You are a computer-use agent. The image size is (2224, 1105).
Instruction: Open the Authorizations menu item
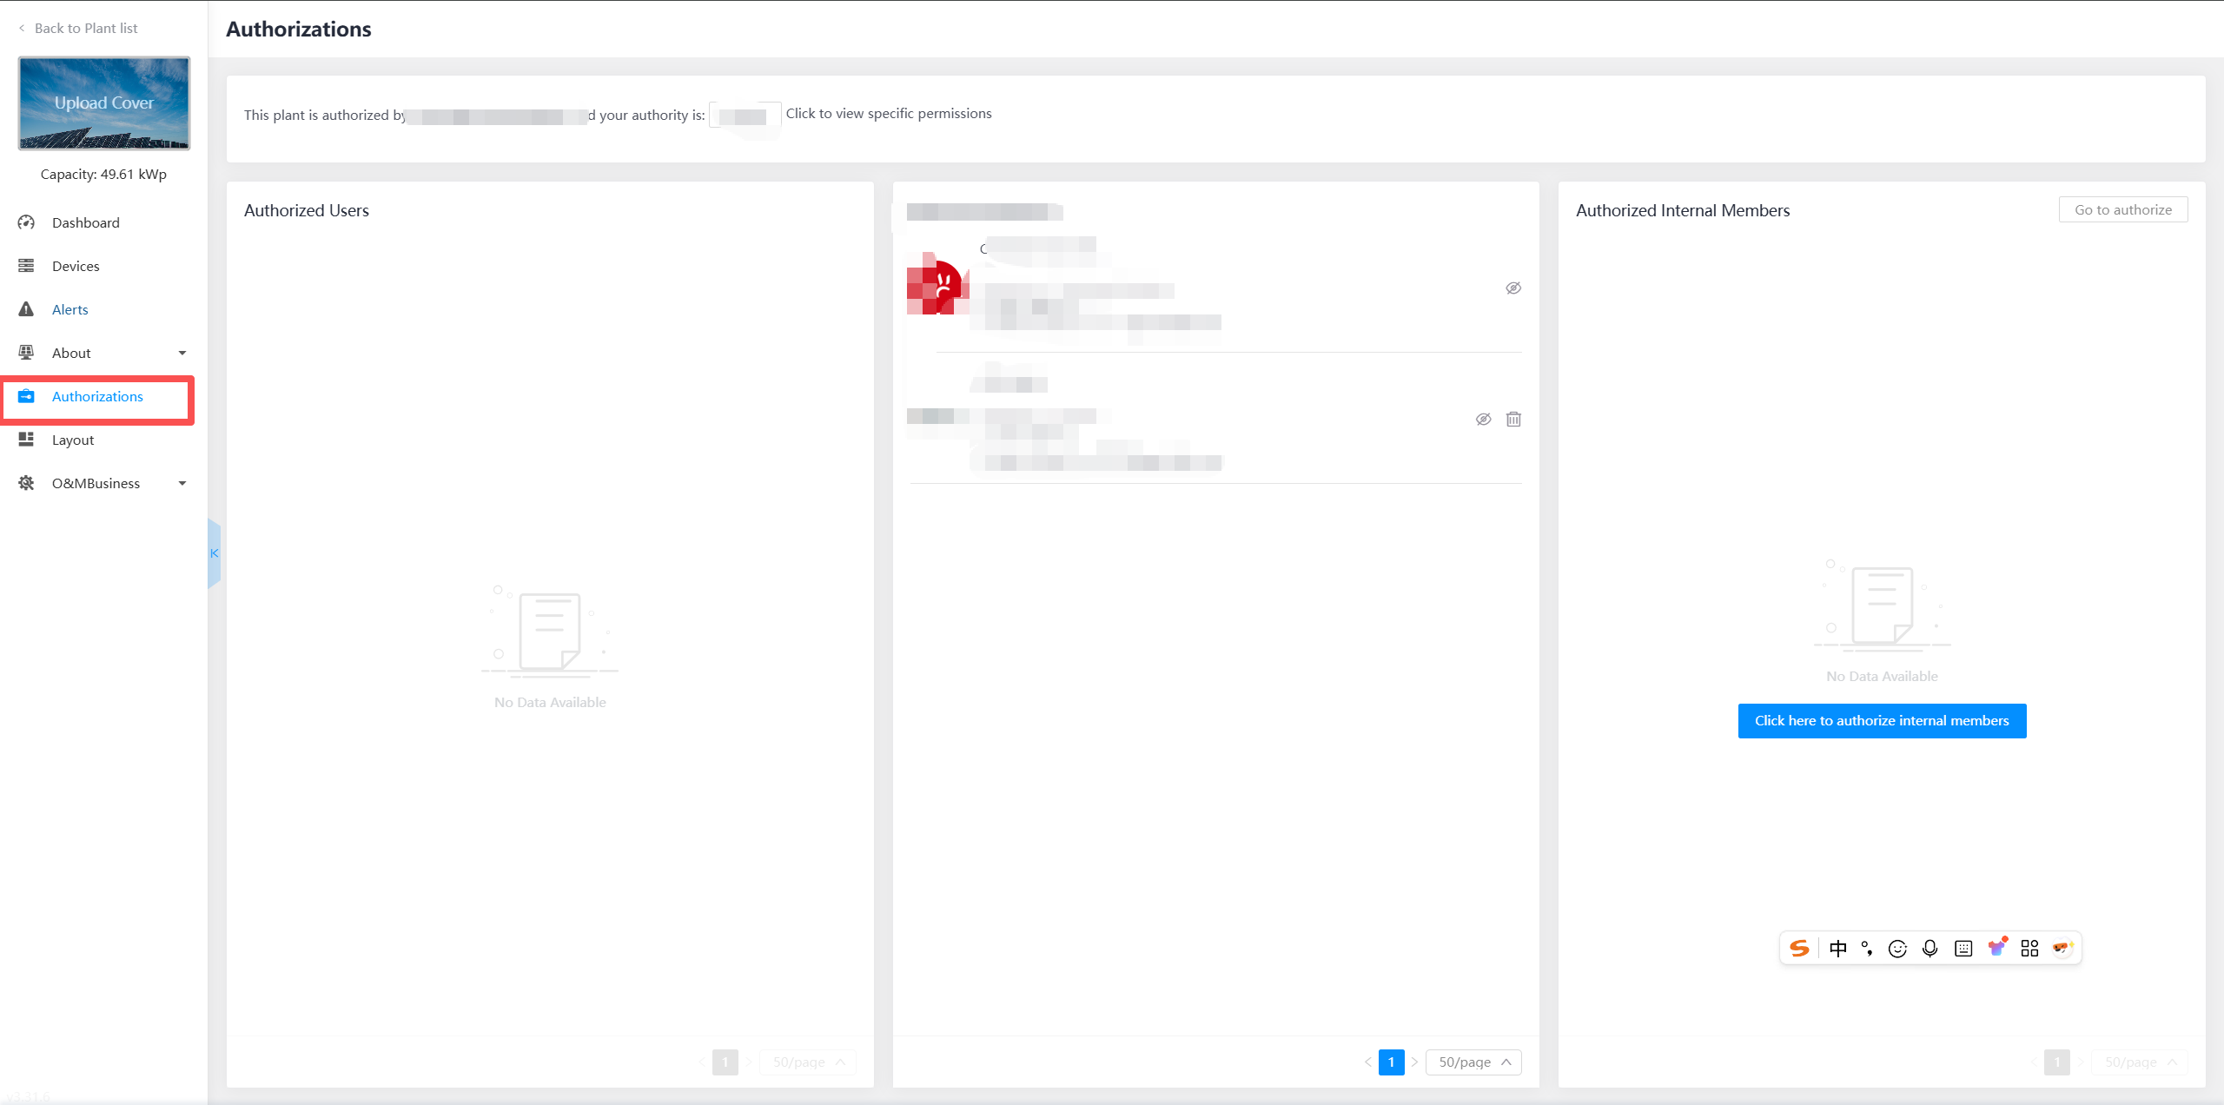[x=97, y=396]
